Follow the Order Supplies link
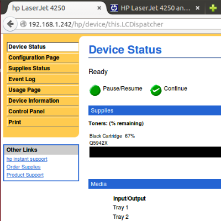This screenshot has height=221, width=221. coord(23,167)
